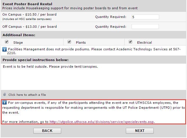Click the info icon beside the podiums notice
Image resolution: width=187 pixels, height=138 pixels.
(x=5, y=49)
